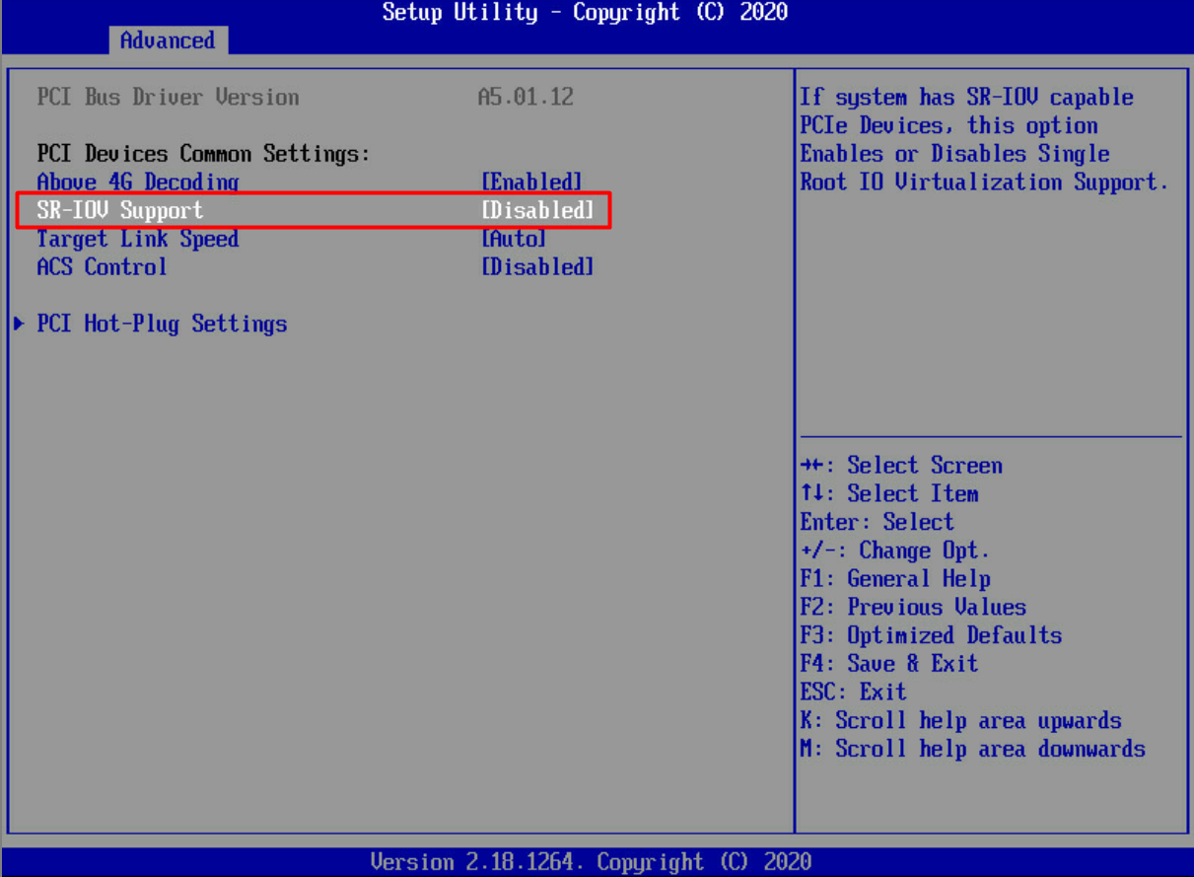Viewport: 1194px width, 877px height.
Task: Select the Target Link Speed setting
Action: click(x=138, y=239)
